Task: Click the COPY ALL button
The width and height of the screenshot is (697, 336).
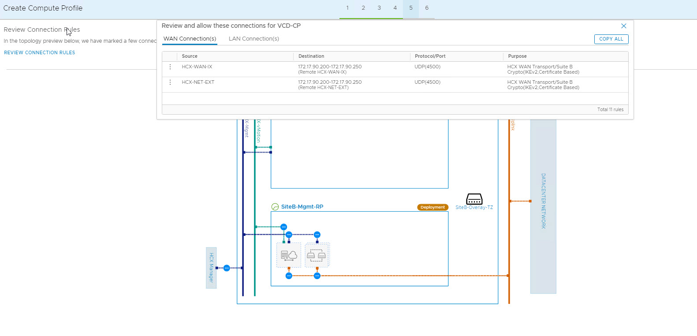Action: [x=611, y=39]
